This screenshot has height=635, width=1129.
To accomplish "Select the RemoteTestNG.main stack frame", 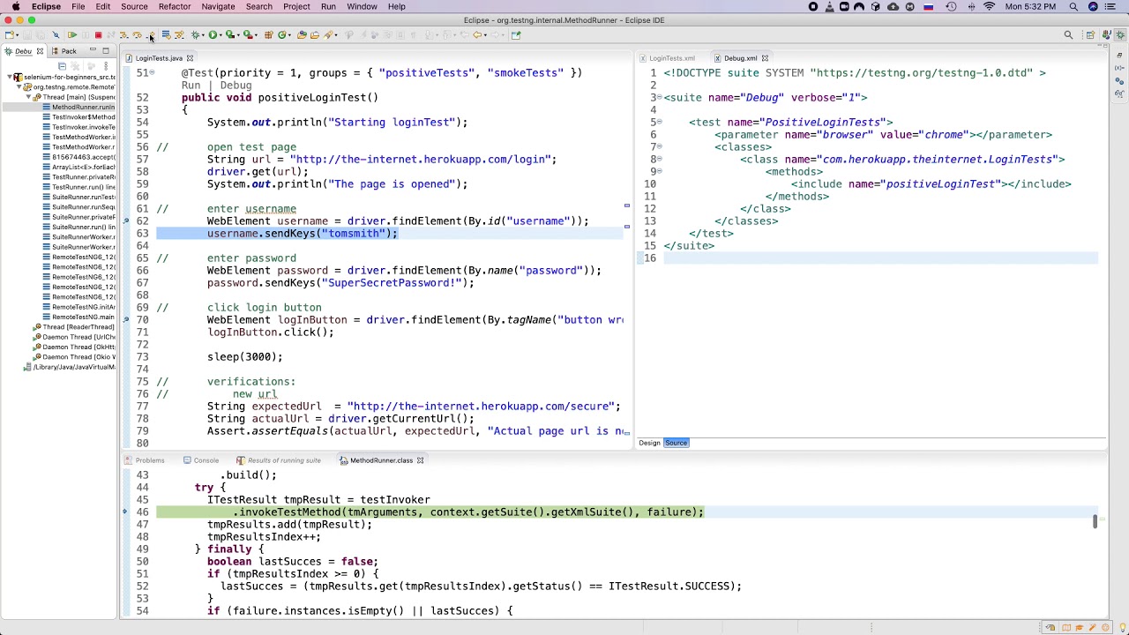I will pyautogui.click(x=83, y=317).
